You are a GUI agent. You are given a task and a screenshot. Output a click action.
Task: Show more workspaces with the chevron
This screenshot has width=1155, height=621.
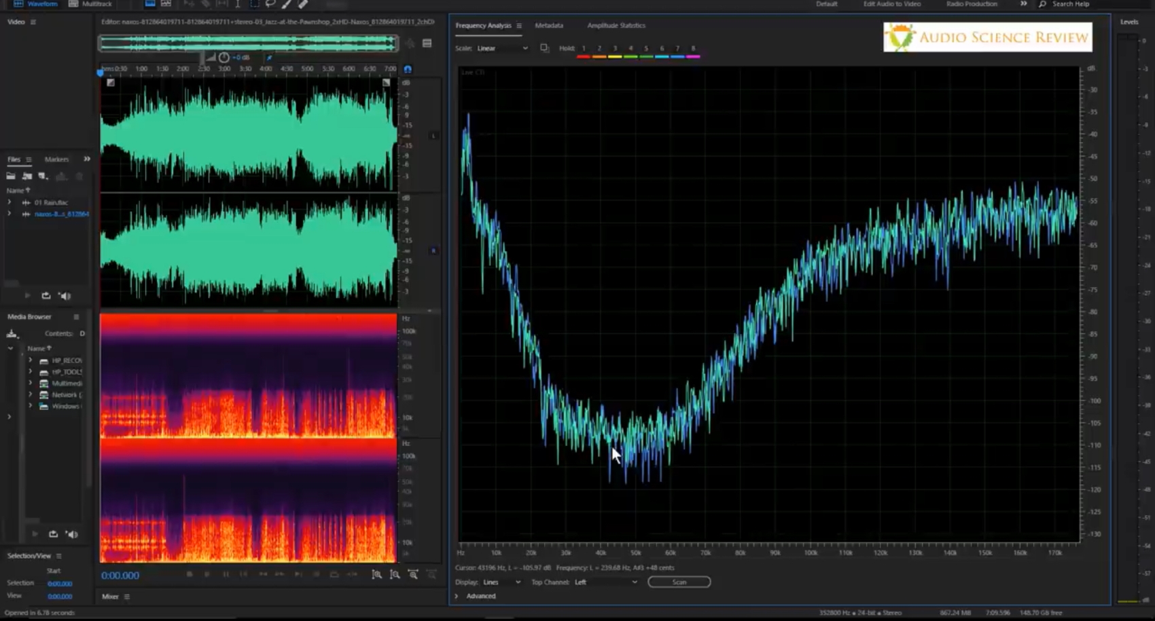pos(1023,4)
